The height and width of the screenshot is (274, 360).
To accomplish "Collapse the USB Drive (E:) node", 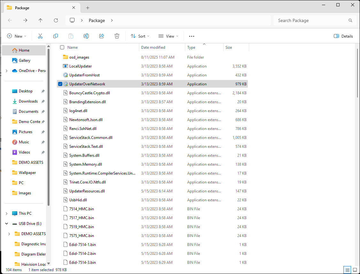I will [x=7, y=224].
